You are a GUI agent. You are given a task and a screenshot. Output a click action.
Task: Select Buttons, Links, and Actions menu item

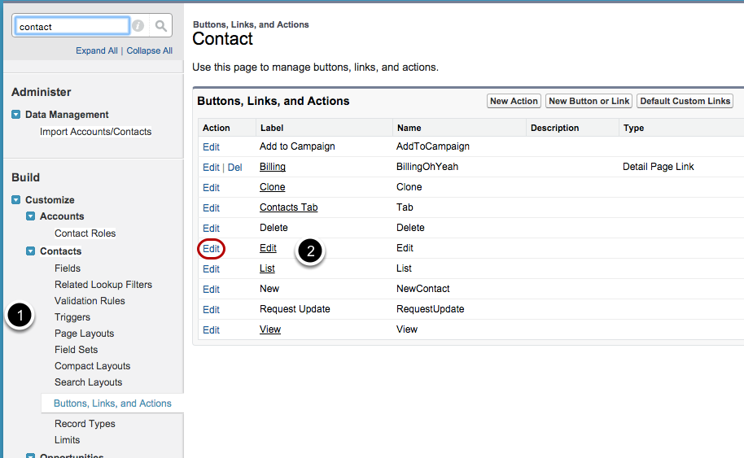pyautogui.click(x=112, y=403)
